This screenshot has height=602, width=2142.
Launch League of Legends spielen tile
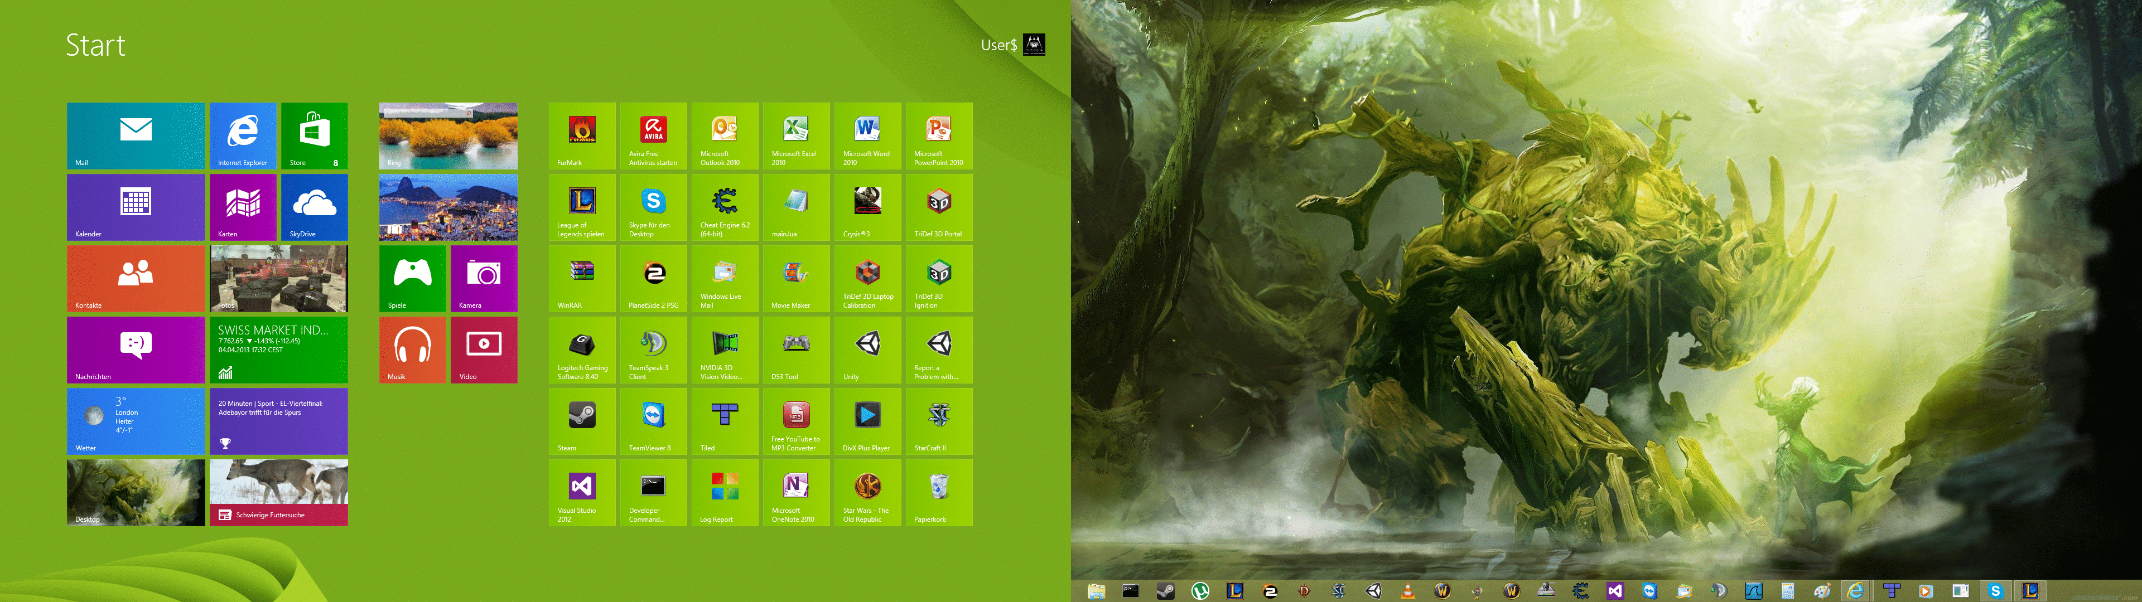[x=582, y=207]
